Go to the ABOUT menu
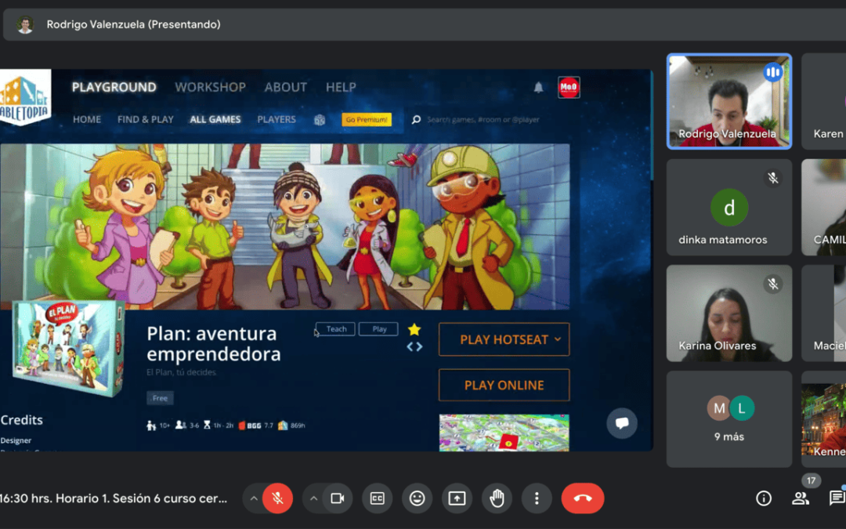The image size is (846, 529). coord(285,87)
